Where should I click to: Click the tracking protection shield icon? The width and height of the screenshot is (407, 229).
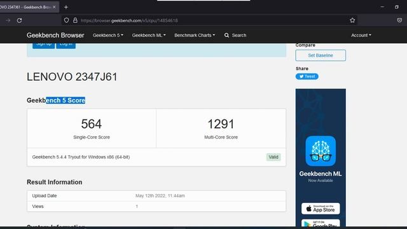click(x=66, y=20)
